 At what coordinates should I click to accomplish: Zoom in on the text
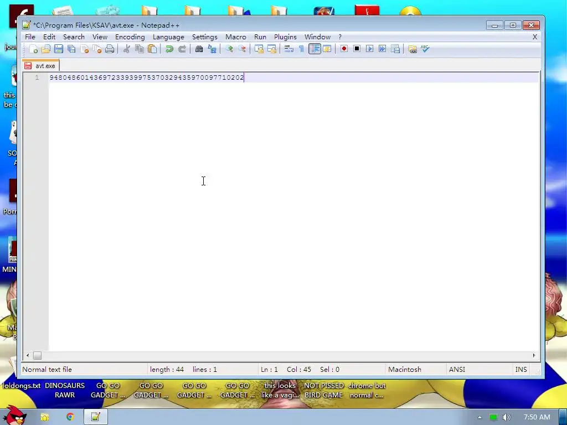[x=229, y=49]
